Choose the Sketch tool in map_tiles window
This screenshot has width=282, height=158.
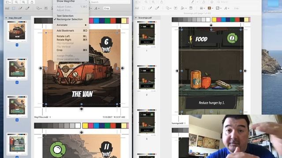pos(21,8)
